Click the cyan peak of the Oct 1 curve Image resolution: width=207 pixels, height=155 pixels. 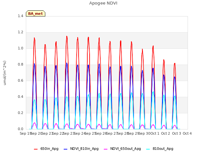click(x=153, y=92)
